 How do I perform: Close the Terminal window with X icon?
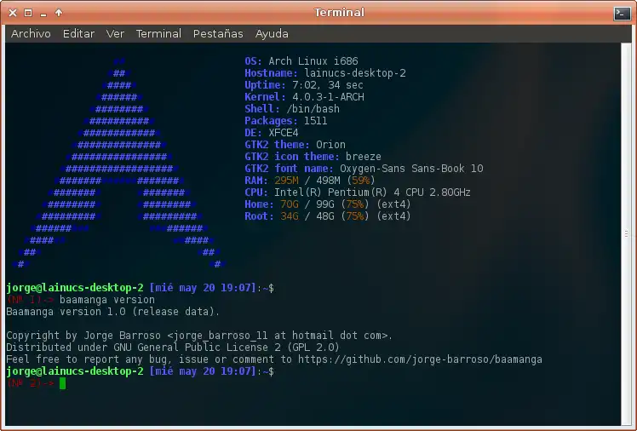click(x=13, y=13)
